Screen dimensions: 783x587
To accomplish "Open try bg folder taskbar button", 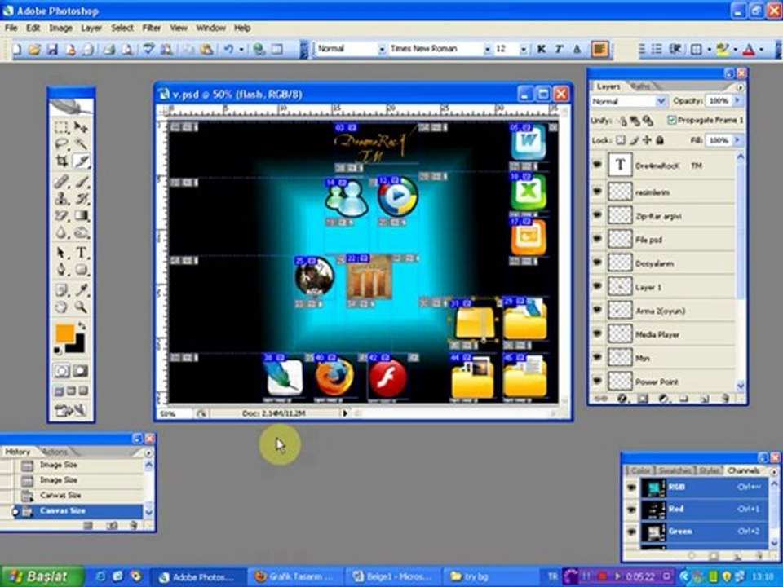I will click(x=490, y=576).
